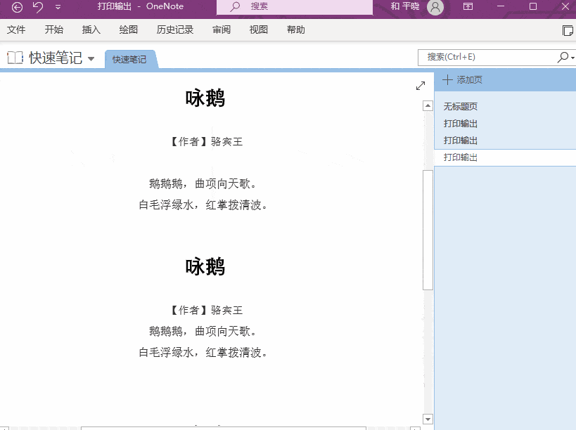This screenshot has width=576, height=430.
Task: Click the title bar search box
Action: 295,7
